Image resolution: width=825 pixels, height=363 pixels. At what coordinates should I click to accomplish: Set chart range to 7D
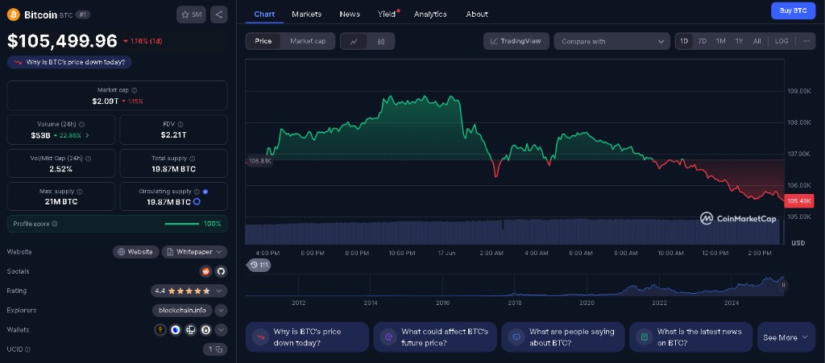click(702, 41)
